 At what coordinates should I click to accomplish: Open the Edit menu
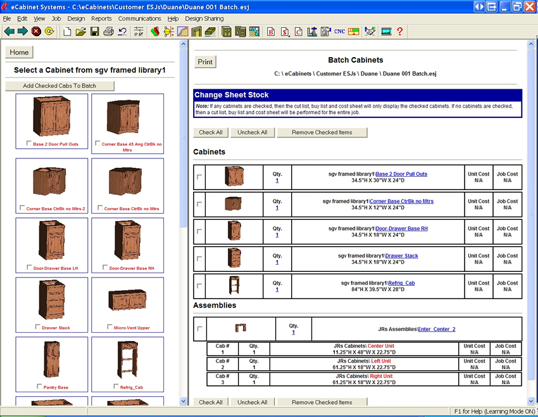22,18
